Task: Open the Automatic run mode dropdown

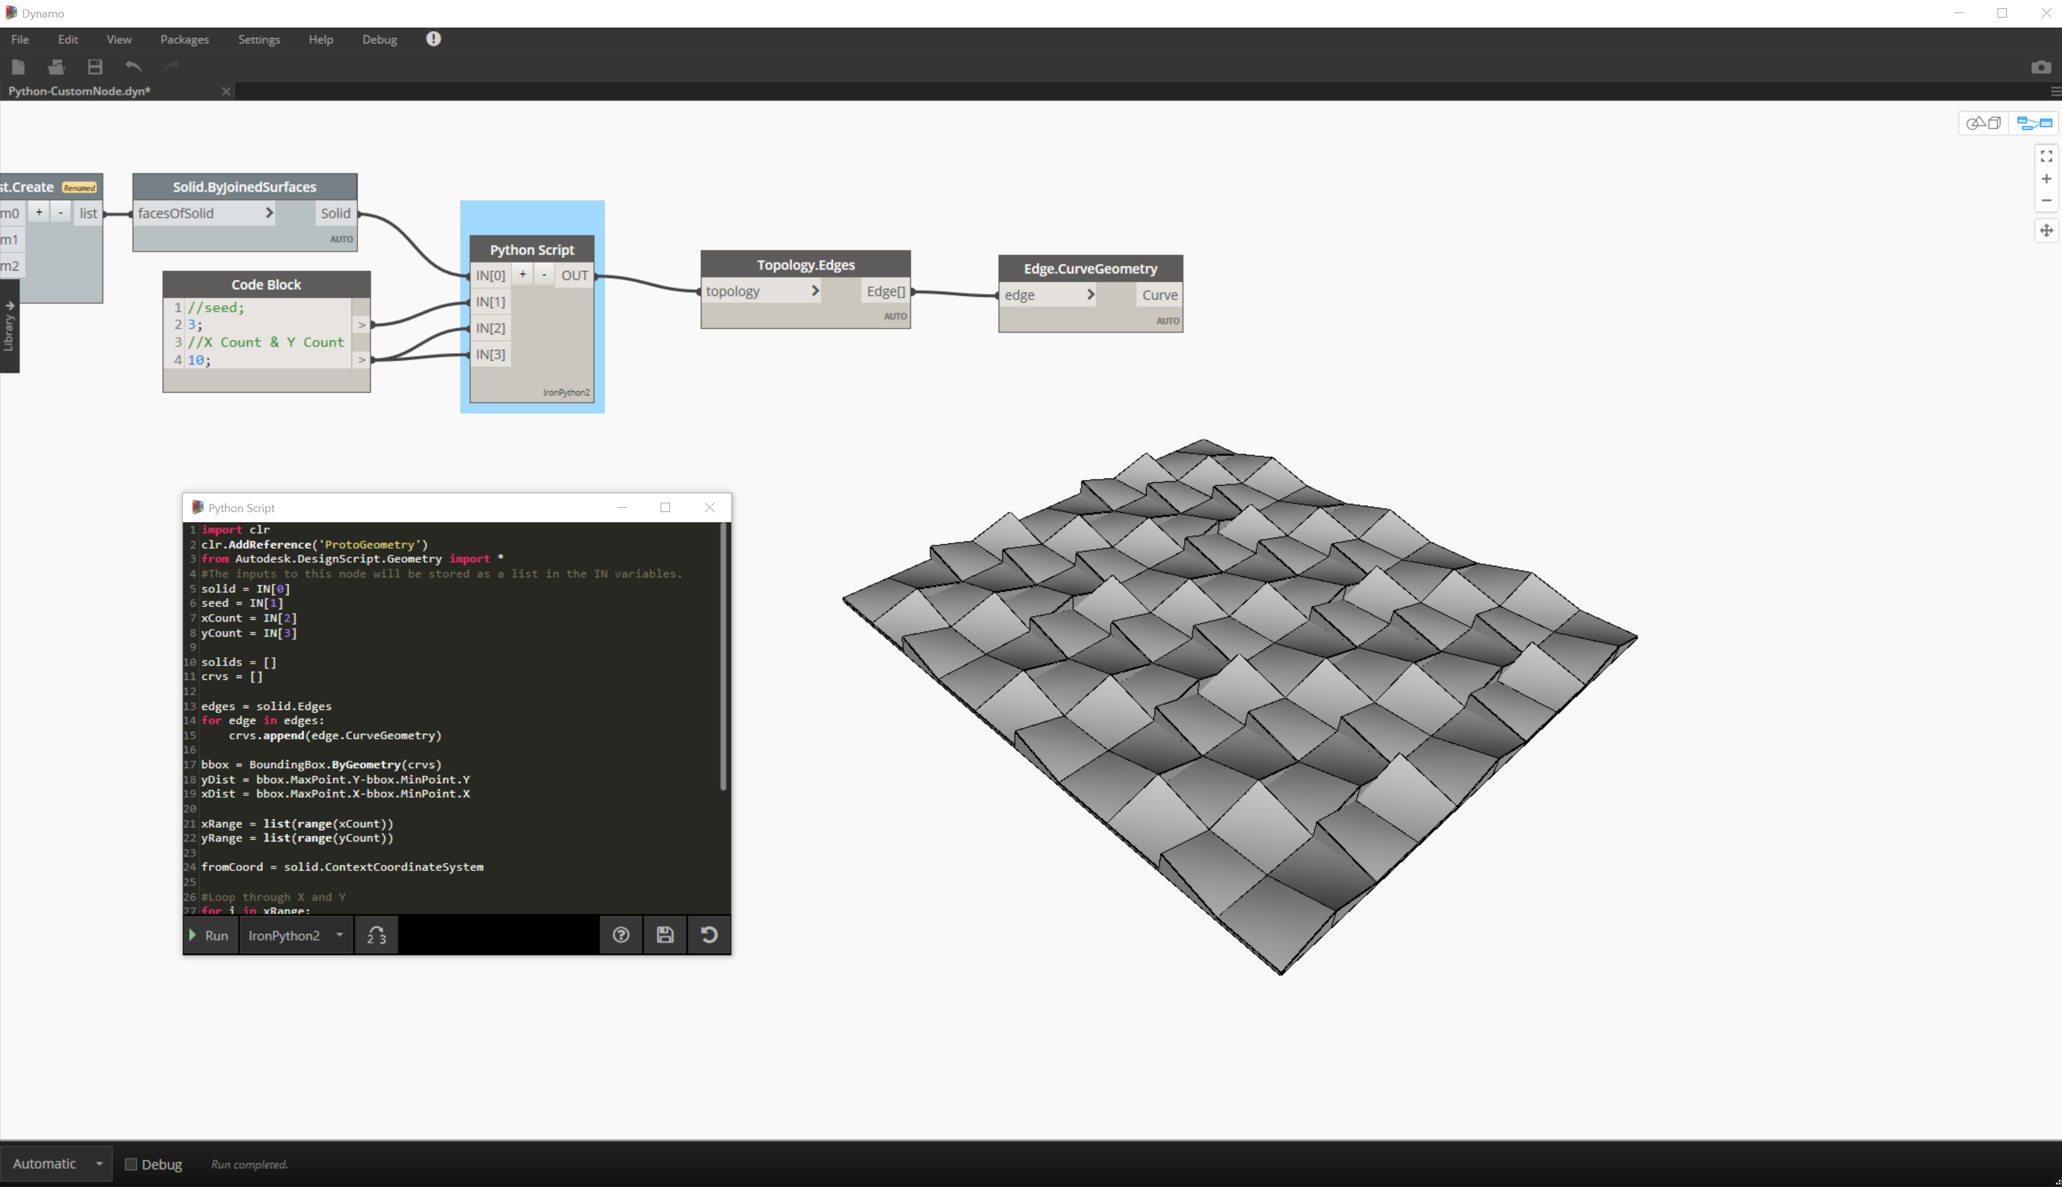Action: click(x=57, y=1164)
